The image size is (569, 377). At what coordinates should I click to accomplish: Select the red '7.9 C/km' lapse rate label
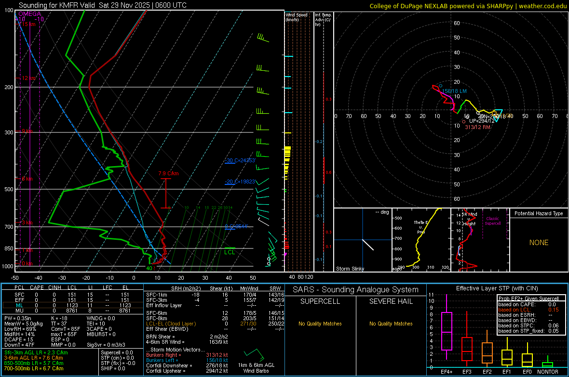pos(168,174)
